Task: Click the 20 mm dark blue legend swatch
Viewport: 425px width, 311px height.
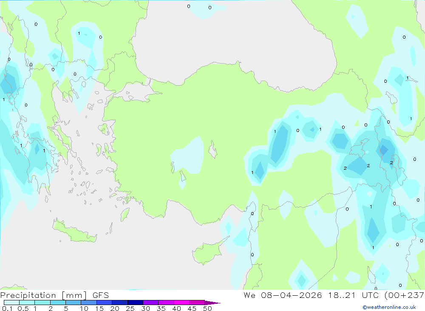Action: 120,303
